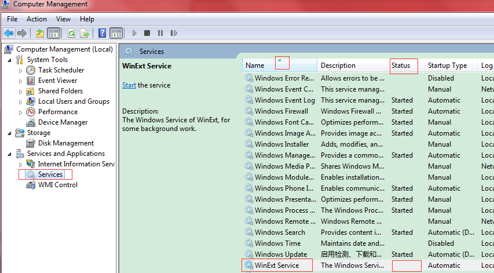Toggle the Show/Hide Action Pane icon
The width and height of the screenshot is (494, 273).
coord(116,33)
